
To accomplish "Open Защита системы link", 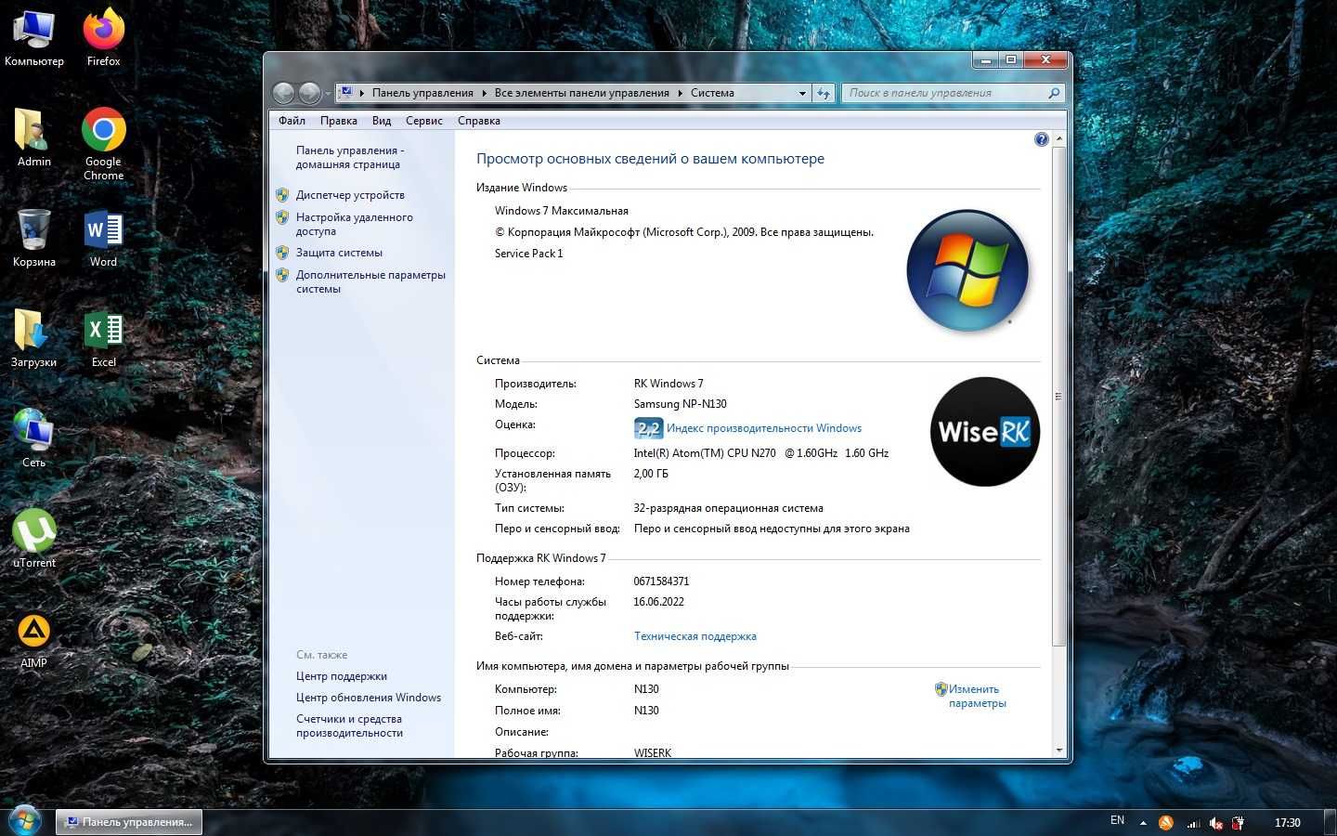I will pyautogui.click(x=339, y=253).
